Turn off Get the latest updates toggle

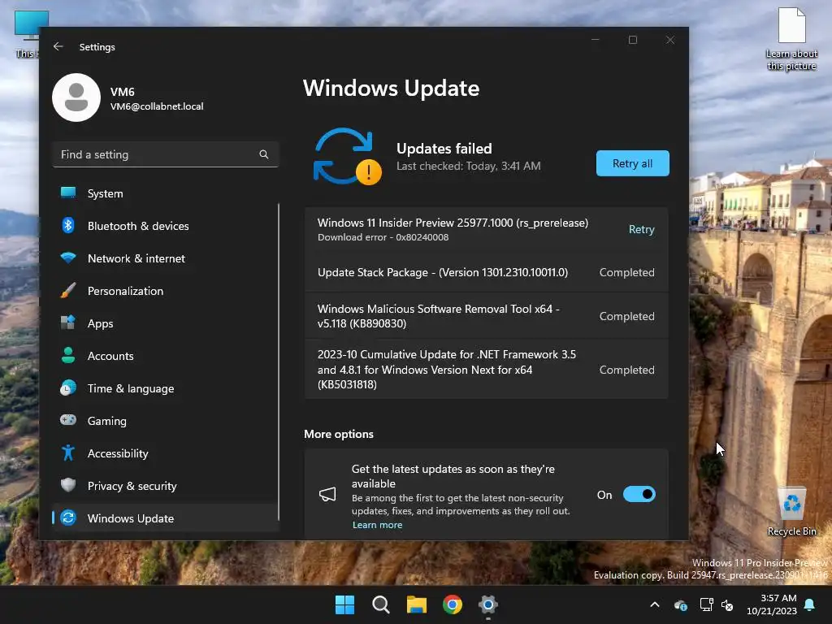(639, 495)
